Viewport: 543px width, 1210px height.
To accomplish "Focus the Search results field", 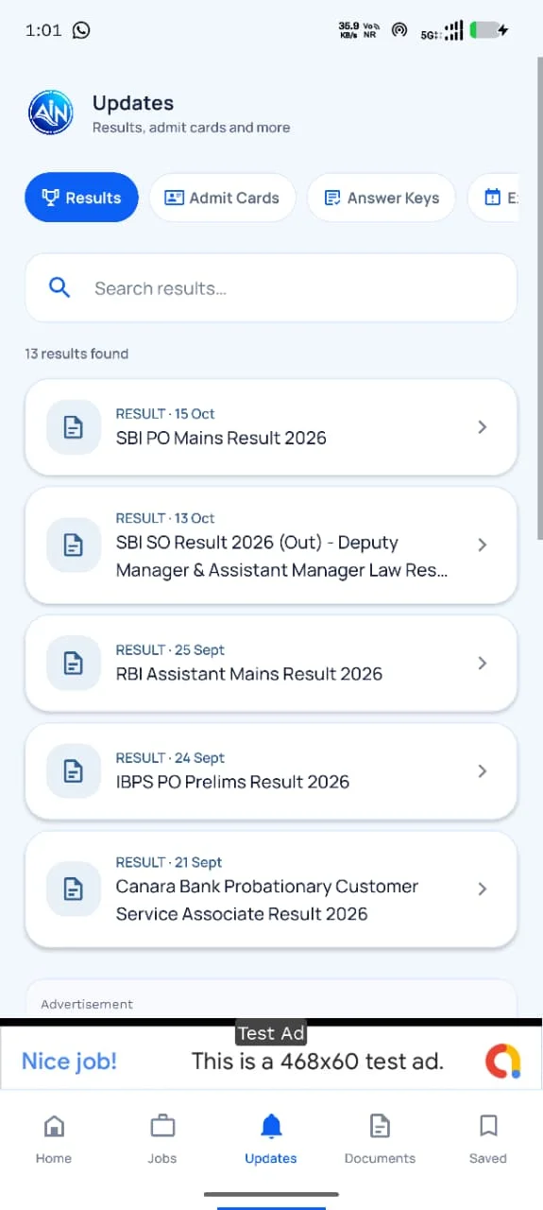I will 271,288.
